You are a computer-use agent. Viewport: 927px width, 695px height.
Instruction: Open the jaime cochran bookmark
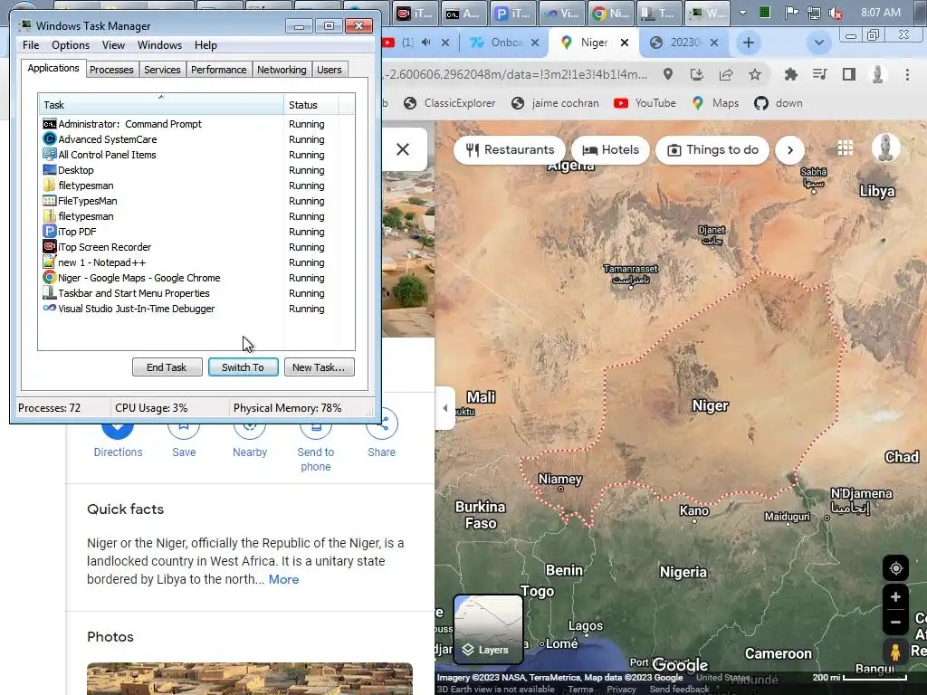555,103
